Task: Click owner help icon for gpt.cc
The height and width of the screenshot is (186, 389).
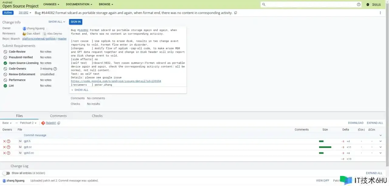Action: click(9, 147)
